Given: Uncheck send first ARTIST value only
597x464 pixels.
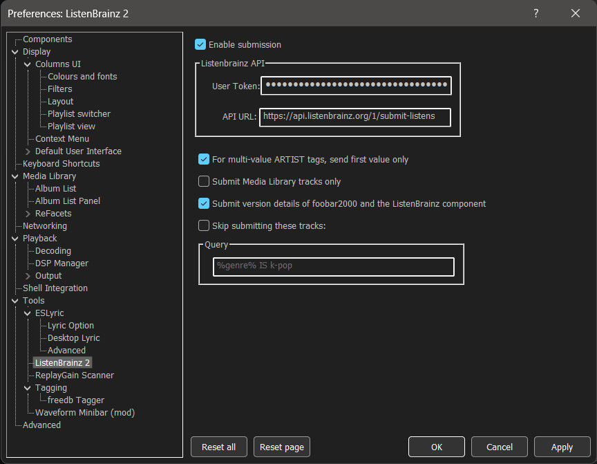Looking at the screenshot, I should pos(204,159).
